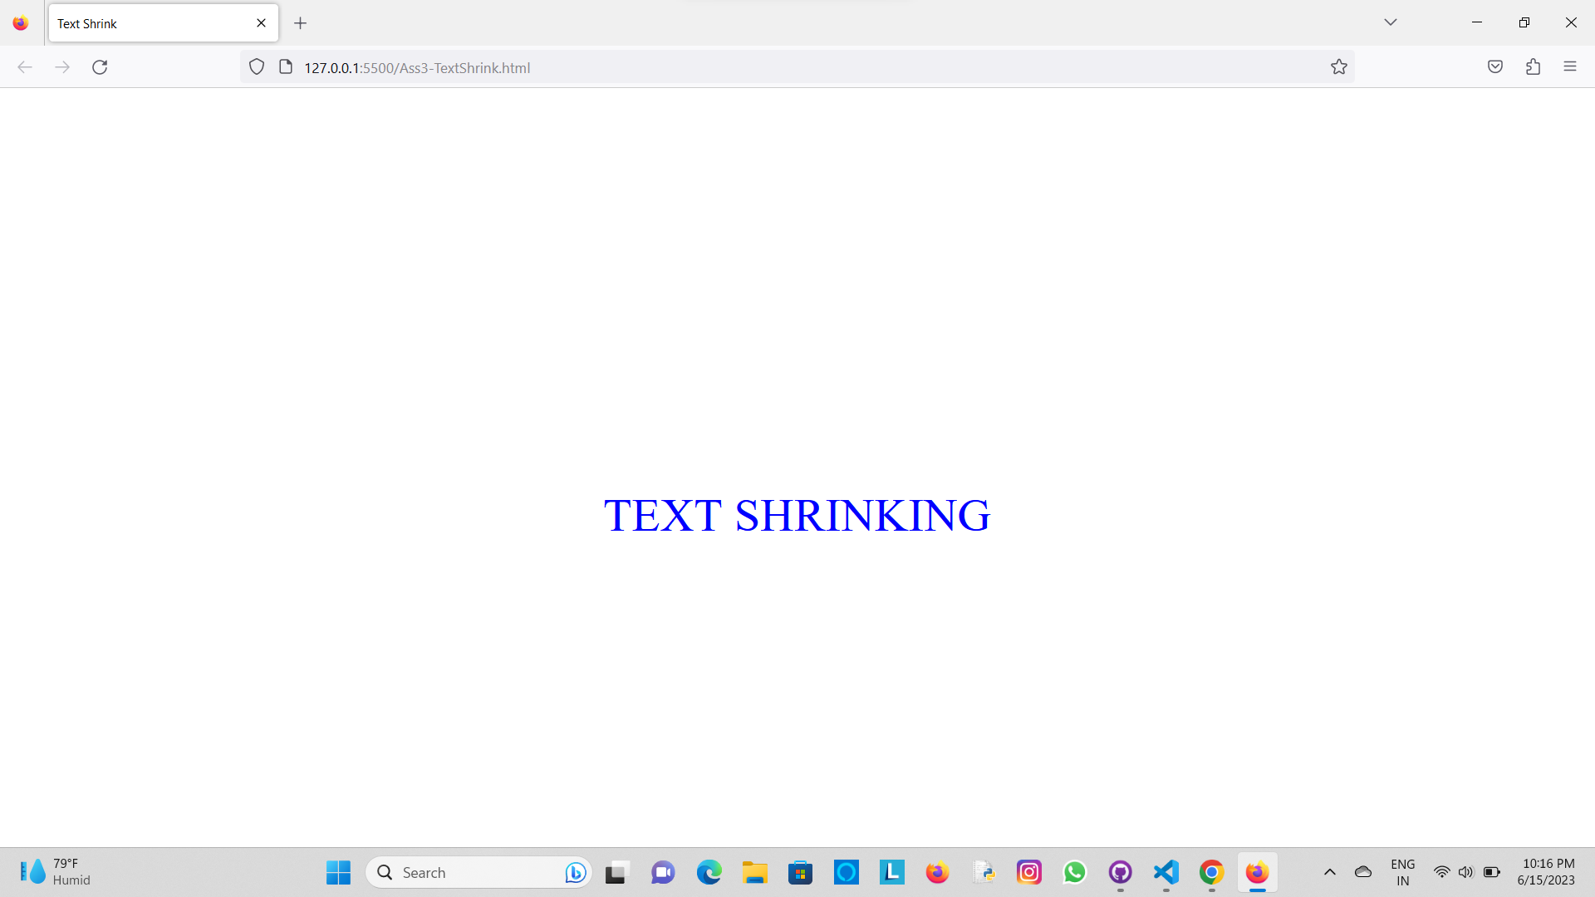Bookmark this page with star icon
Viewport: 1595px width, 897px height.
coord(1338,67)
